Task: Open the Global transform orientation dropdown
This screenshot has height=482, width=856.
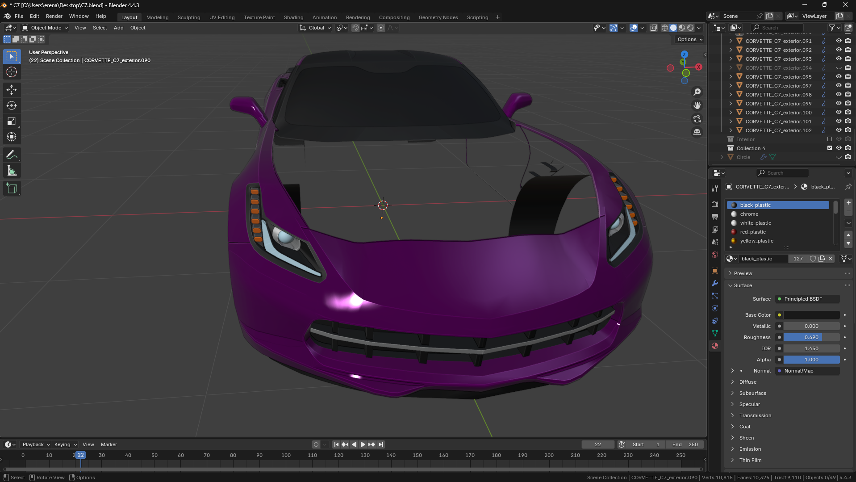Action: tap(316, 28)
